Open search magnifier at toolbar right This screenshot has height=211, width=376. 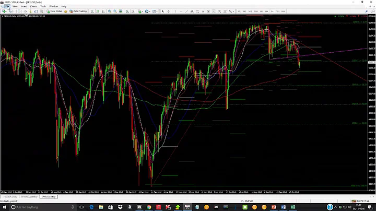[367, 11]
